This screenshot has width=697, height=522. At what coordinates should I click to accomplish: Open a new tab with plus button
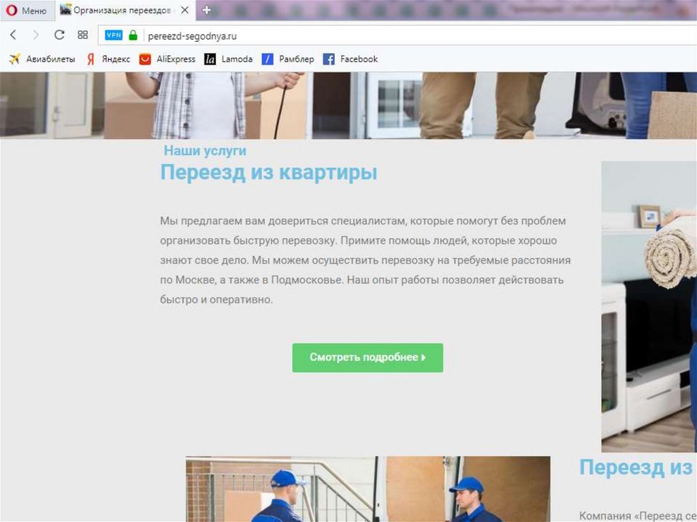click(x=207, y=10)
